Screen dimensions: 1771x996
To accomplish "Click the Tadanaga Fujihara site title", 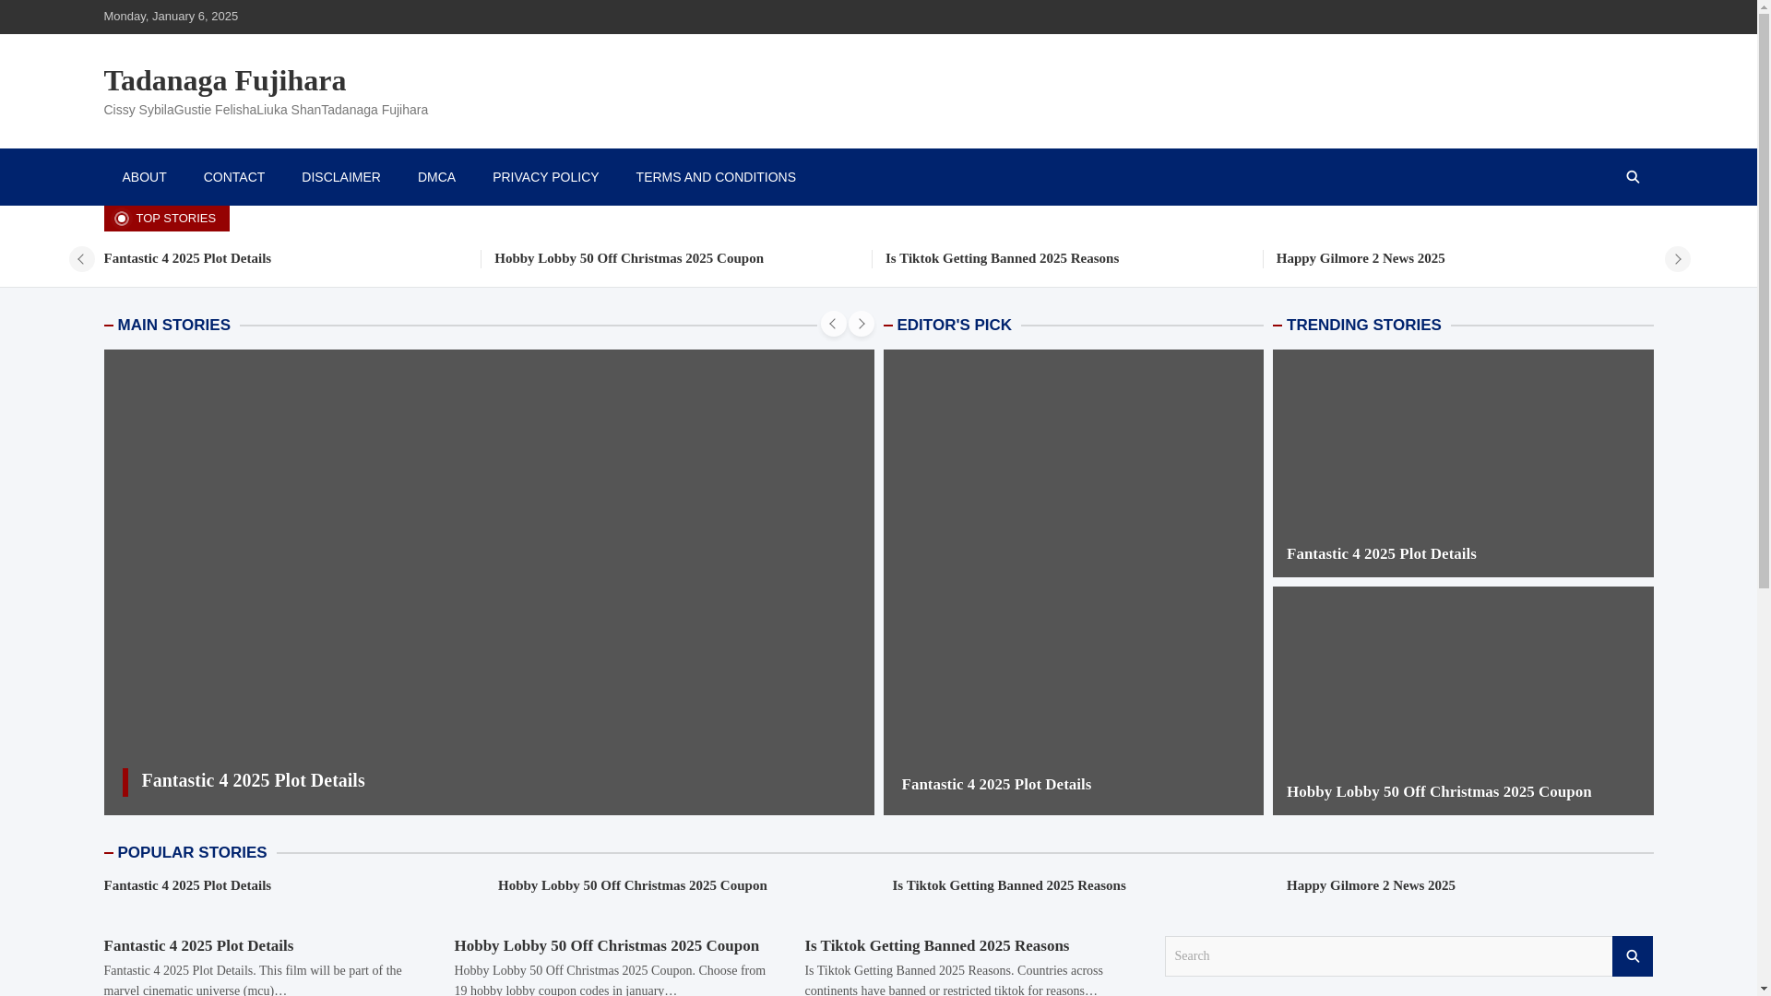I will pyautogui.click(x=225, y=80).
